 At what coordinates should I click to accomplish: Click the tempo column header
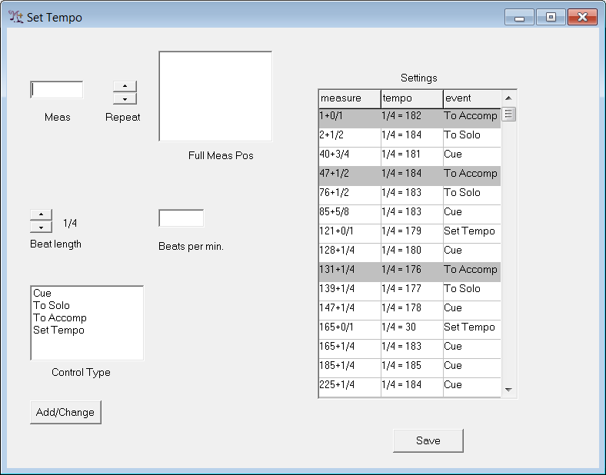pyautogui.click(x=411, y=98)
